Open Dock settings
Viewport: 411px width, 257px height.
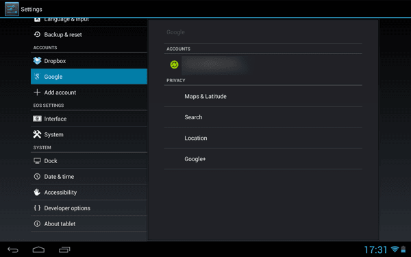tap(89, 161)
